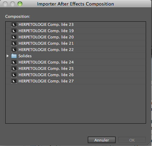Image resolution: width=152 pixels, height=146 pixels.
Task: Click composition icon of Comp. liée 21
Action: pos(14,43)
